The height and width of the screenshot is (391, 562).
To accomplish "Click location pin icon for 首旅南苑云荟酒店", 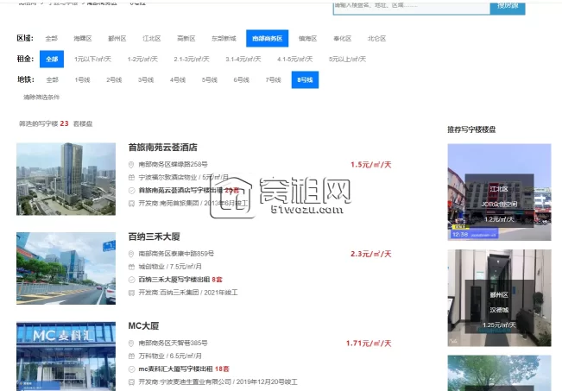I will [131, 165].
